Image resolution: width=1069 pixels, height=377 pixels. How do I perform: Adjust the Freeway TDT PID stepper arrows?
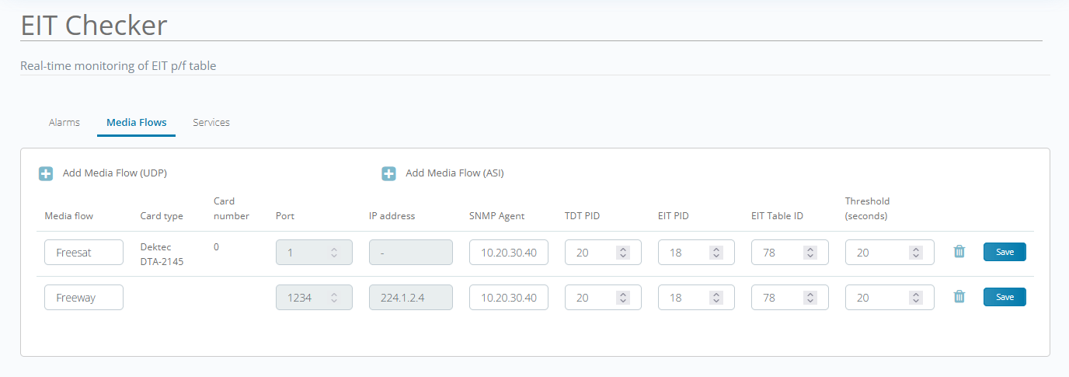[x=623, y=298]
